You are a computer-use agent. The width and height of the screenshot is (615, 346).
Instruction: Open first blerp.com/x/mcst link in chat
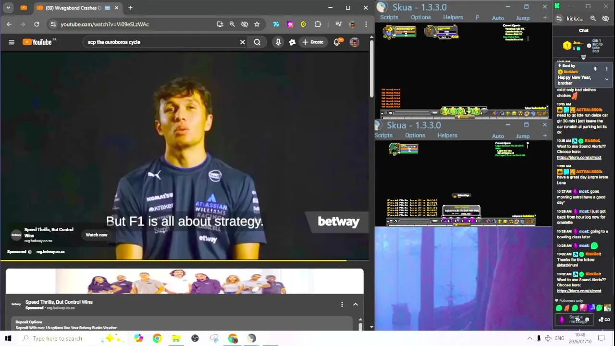579,158
